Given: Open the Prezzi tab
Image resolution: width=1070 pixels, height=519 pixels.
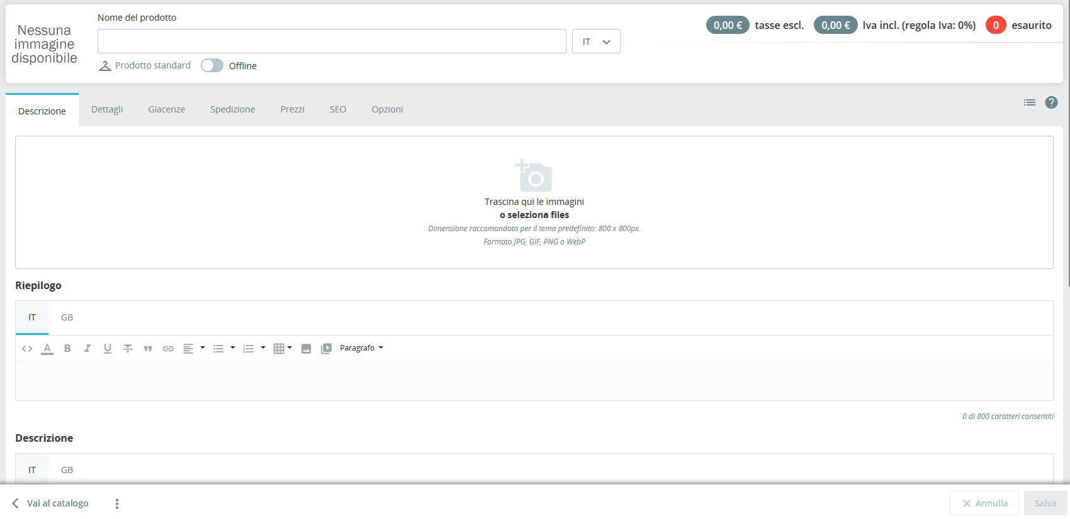Looking at the screenshot, I should tap(293, 109).
